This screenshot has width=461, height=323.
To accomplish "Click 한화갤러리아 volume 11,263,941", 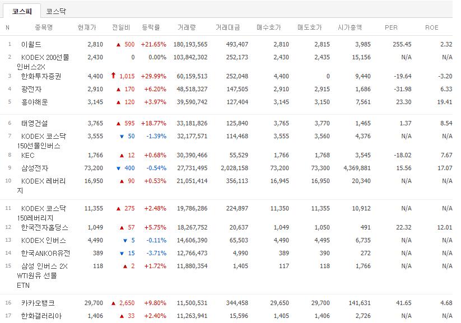I will click(192, 316).
